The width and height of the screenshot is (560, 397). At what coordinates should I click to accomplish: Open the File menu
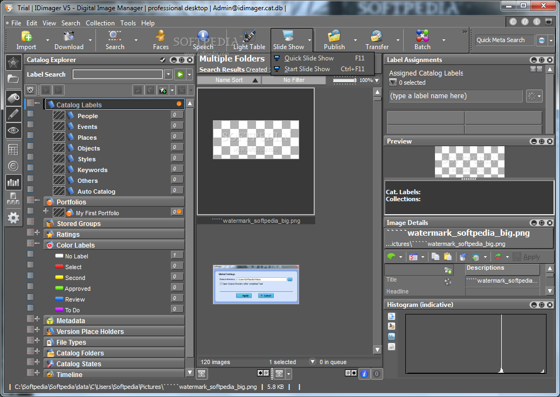click(x=16, y=23)
